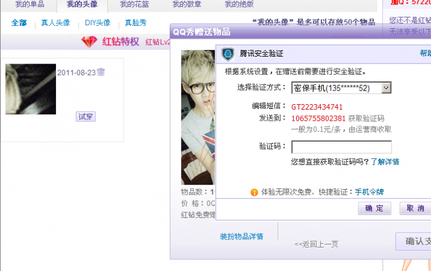Confirm with the 确定 button
Screen dimensions: 431x271
click(374, 208)
